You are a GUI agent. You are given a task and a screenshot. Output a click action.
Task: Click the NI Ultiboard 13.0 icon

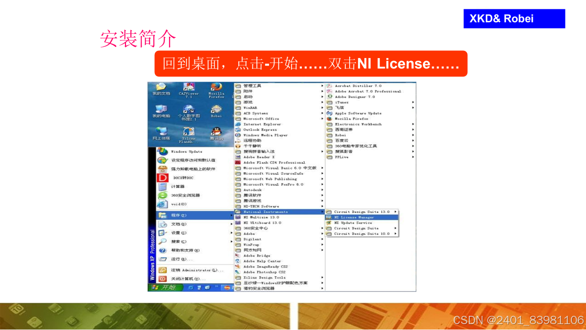[238, 223]
